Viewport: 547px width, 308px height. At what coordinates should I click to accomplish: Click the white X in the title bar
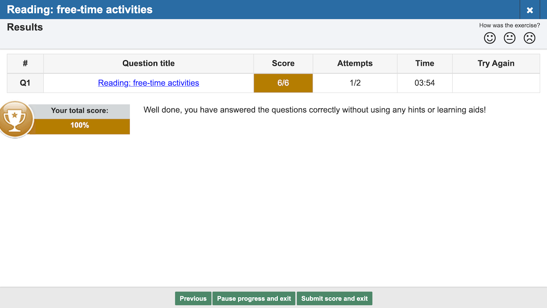tap(529, 9)
